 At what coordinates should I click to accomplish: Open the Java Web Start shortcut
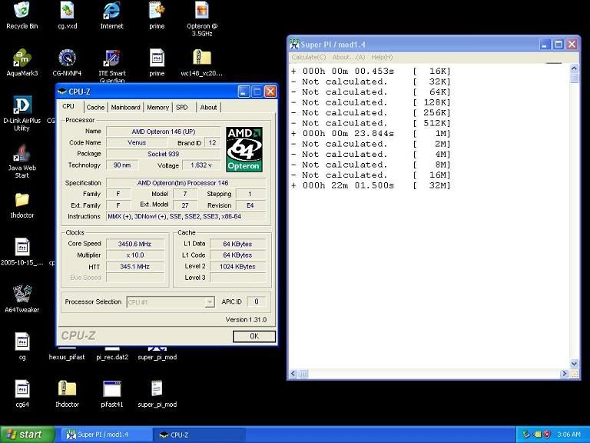(x=22, y=152)
